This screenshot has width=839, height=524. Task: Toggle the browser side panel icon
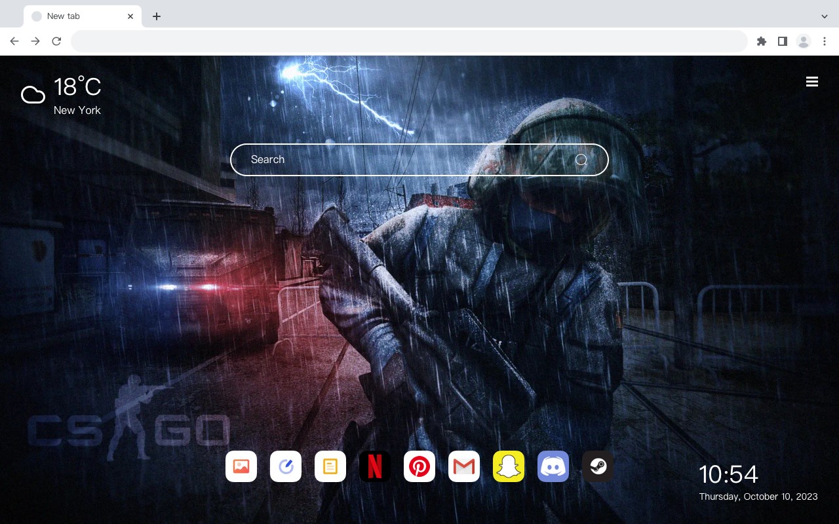[783, 41]
